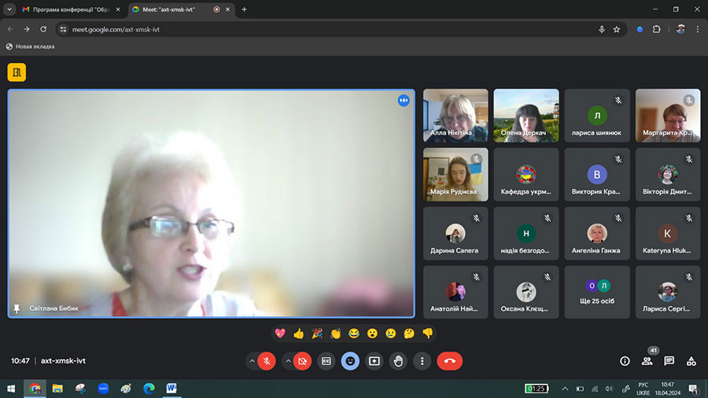Open meeting details info icon
This screenshot has height=398, width=708.
pyautogui.click(x=625, y=361)
